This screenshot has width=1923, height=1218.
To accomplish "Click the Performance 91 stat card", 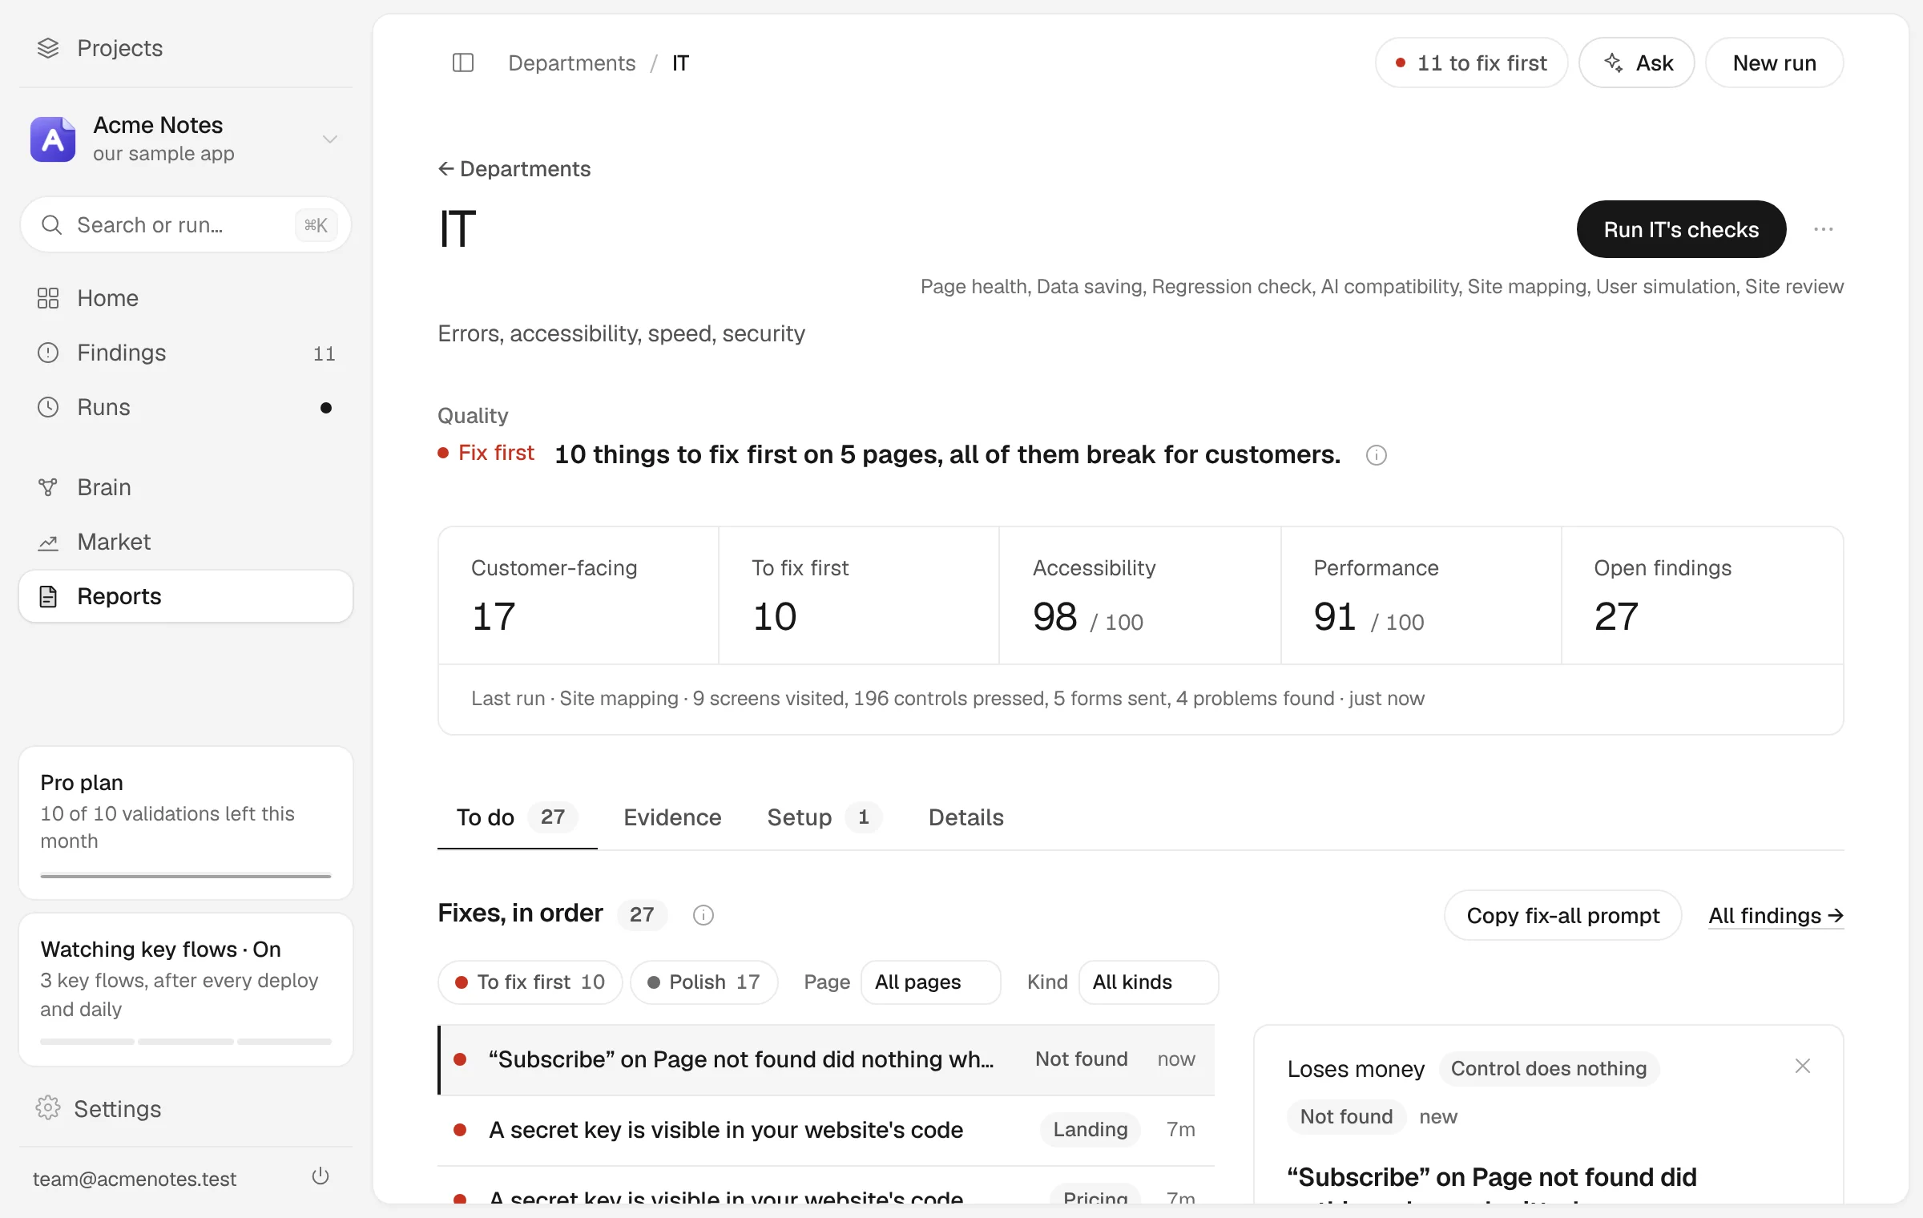I will (1421, 595).
